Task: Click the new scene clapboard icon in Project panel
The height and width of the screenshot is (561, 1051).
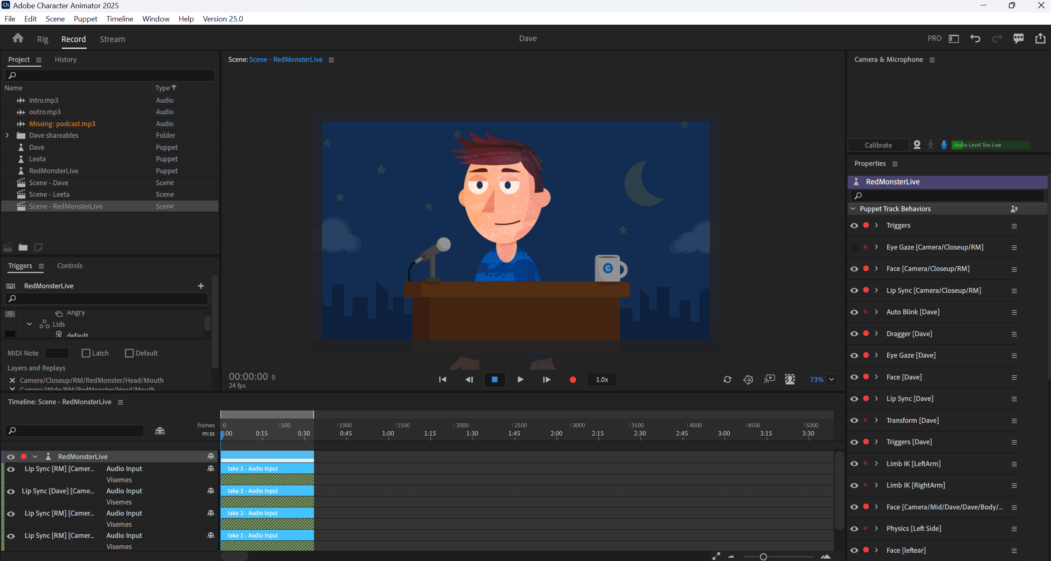Action: point(8,247)
